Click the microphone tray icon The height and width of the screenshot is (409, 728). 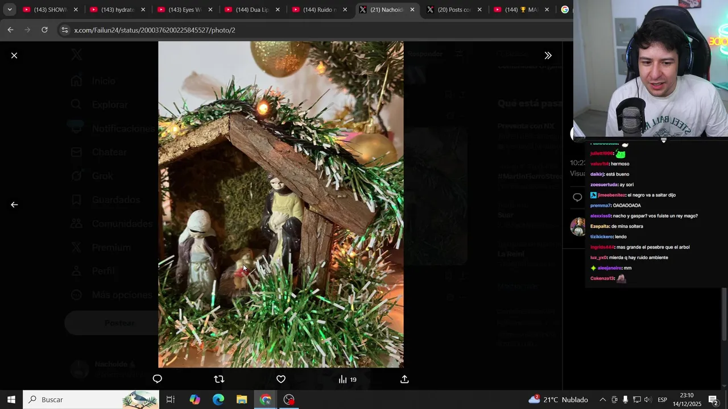tap(625, 399)
